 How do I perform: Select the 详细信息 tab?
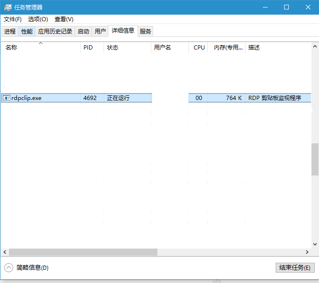click(x=123, y=31)
